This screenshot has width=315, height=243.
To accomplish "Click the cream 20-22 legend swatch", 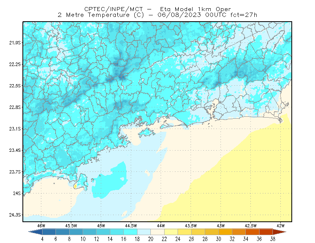I will pos(157,232).
